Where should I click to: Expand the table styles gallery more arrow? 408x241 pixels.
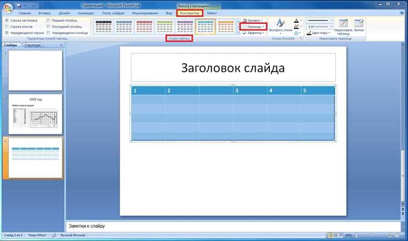238,33
